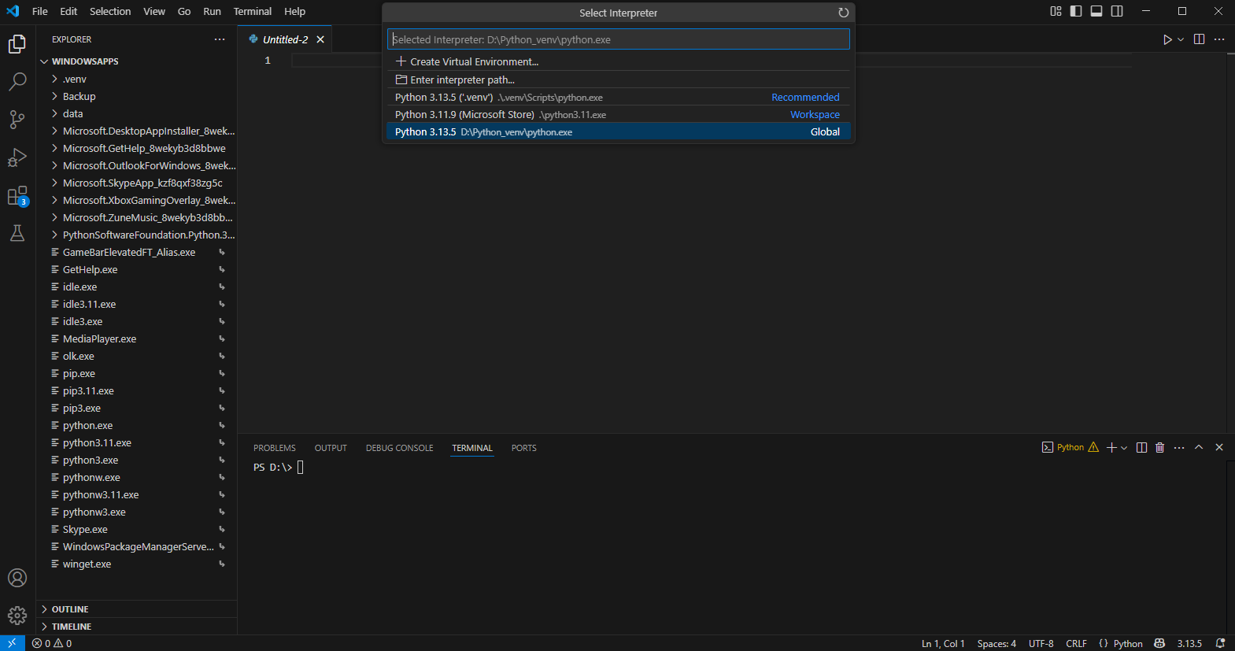Close the Untitled-2 editor tab
This screenshot has height=651, width=1235.
(x=320, y=39)
